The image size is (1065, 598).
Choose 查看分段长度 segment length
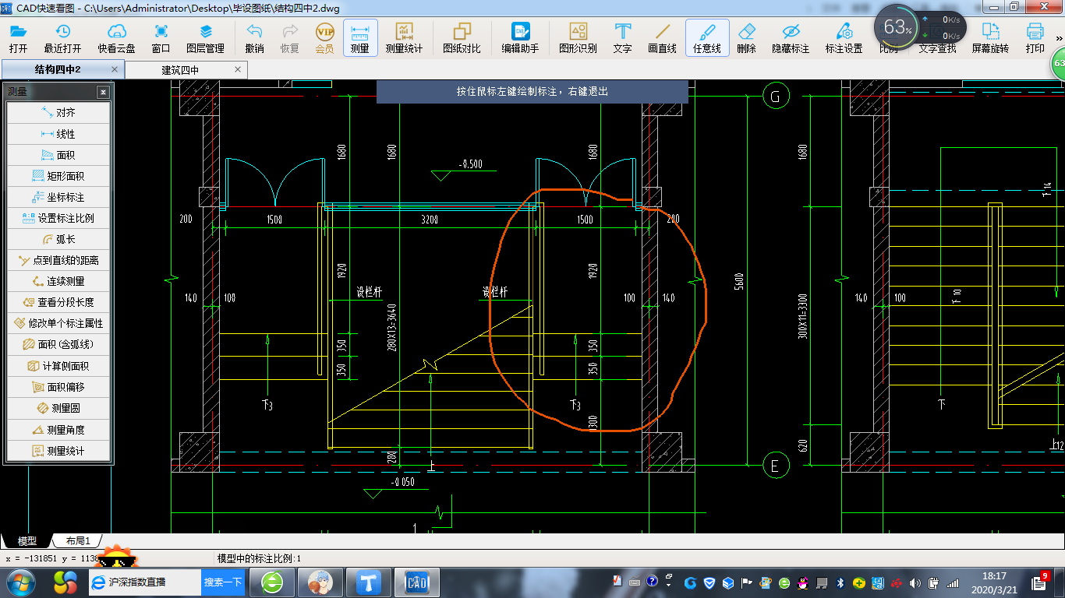tap(58, 302)
